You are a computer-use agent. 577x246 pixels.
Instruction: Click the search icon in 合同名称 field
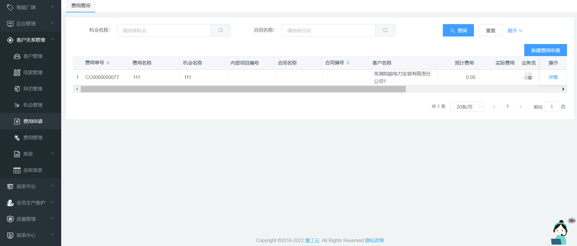pyautogui.click(x=385, y=30)
